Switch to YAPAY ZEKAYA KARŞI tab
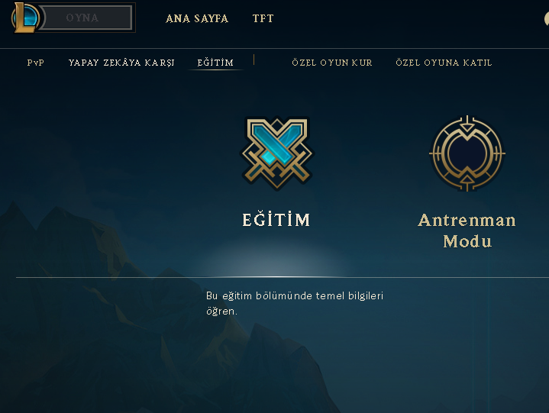The height and width of the screenshot is (413, 549). click(x=121, y=63)
